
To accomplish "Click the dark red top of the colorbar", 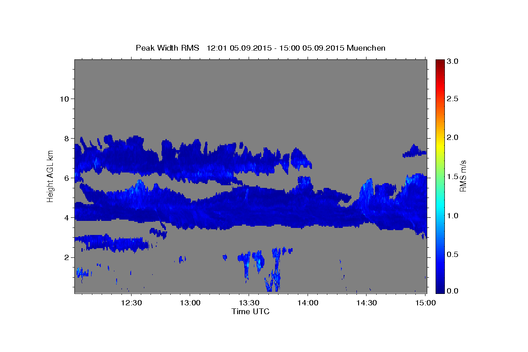I will (440, 62).
